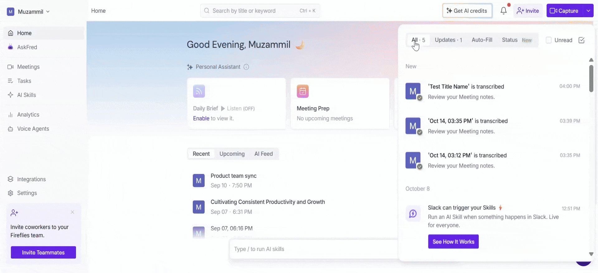Viewport: 598px width, 273px height.
Task: Click the Get AI credits button
Action: [x=467, y=11]
